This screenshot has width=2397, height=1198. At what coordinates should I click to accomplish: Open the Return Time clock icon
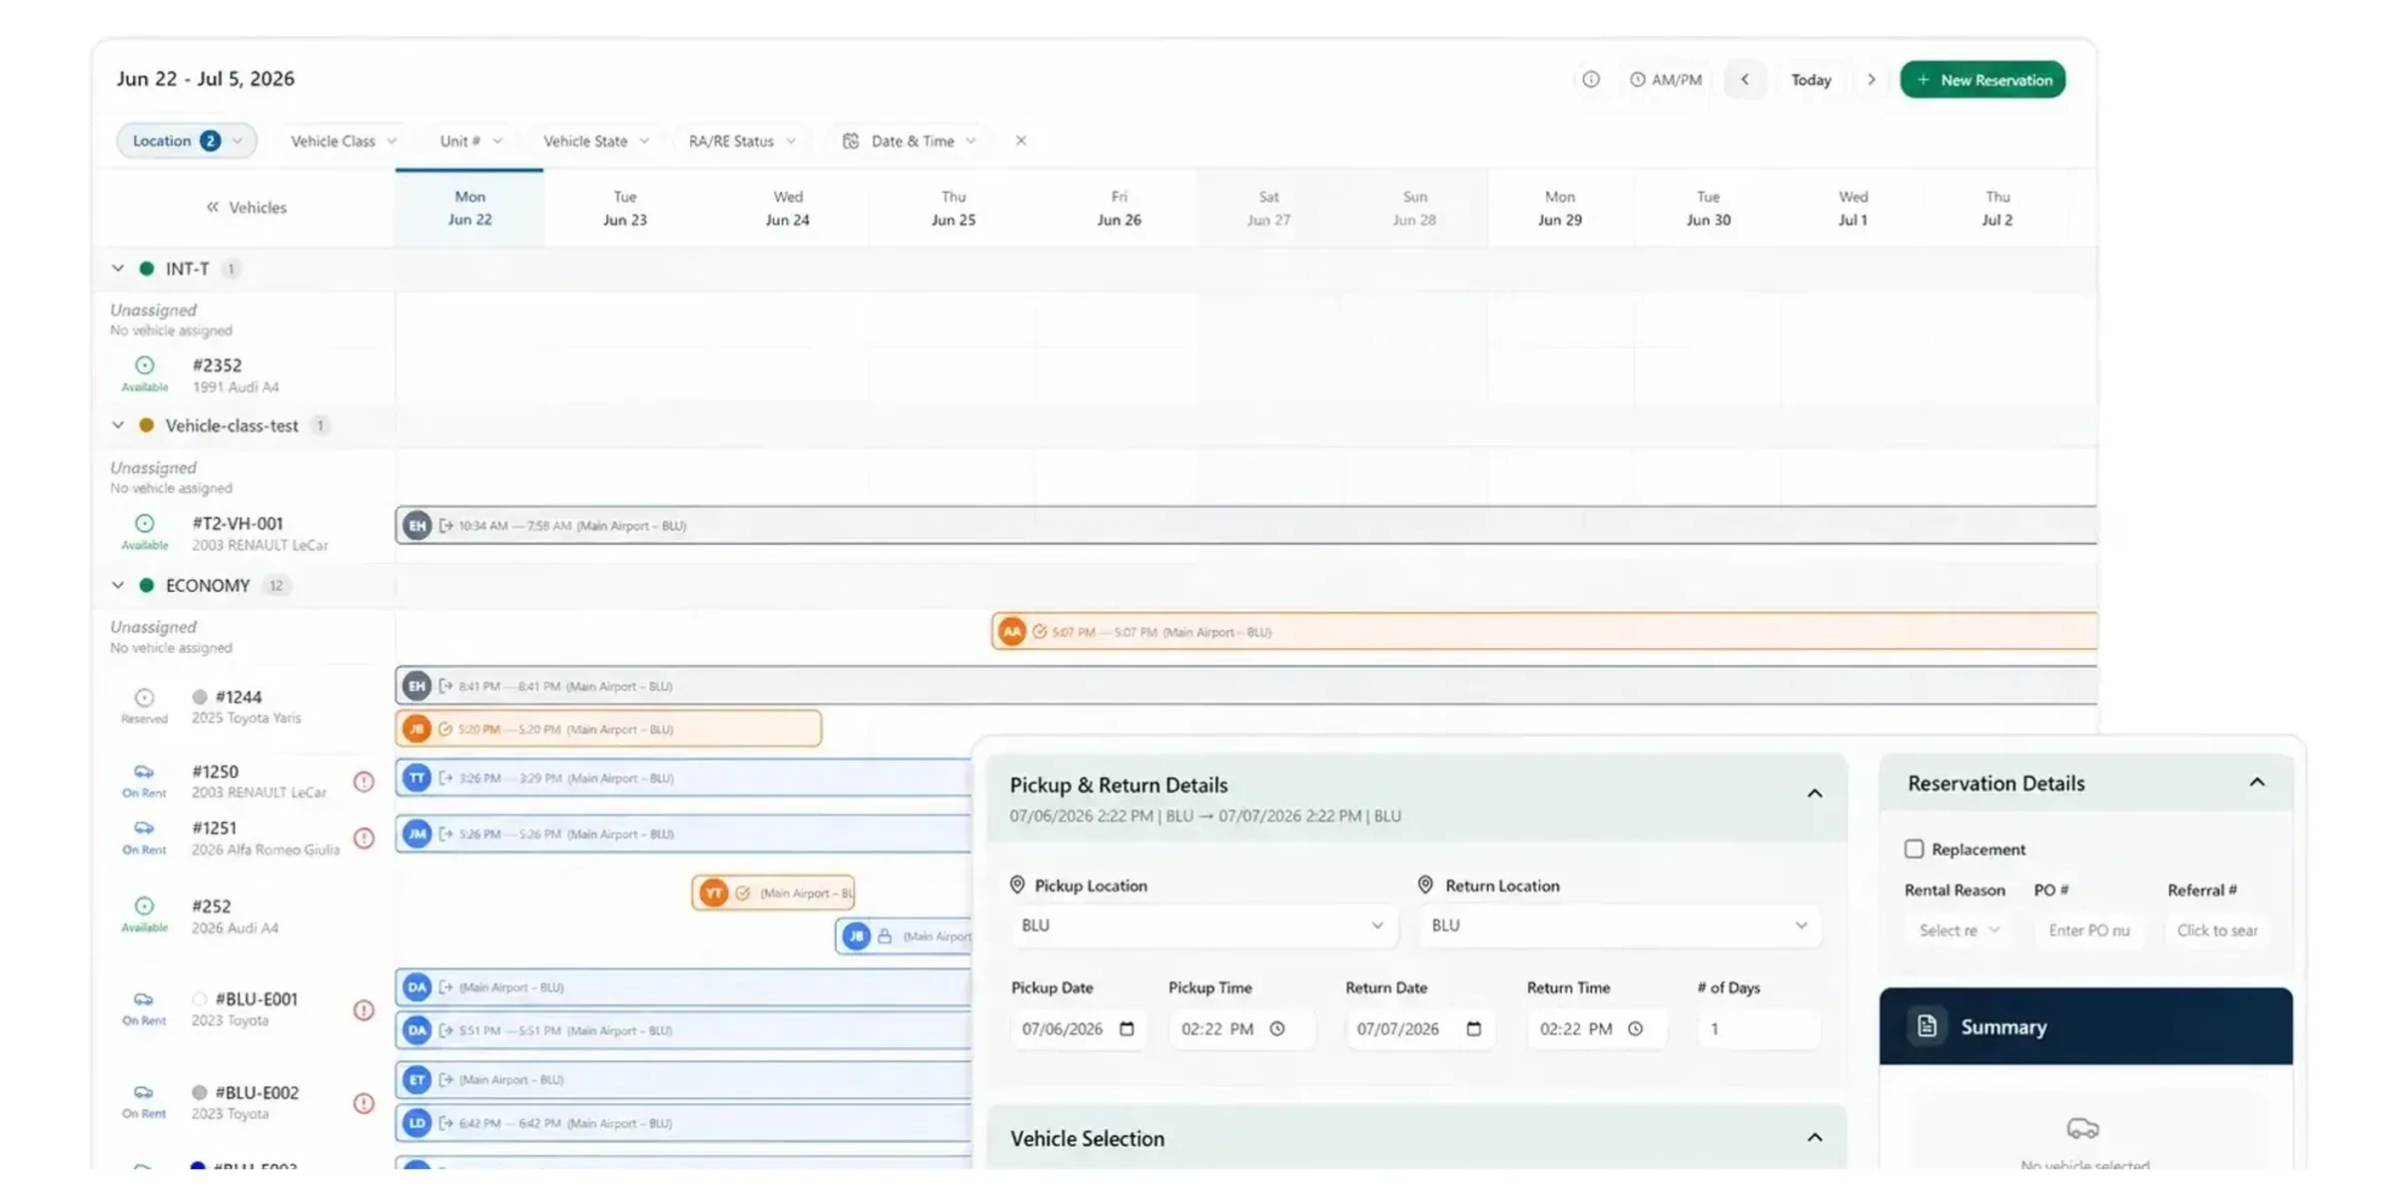(x=1635, y=1028)
